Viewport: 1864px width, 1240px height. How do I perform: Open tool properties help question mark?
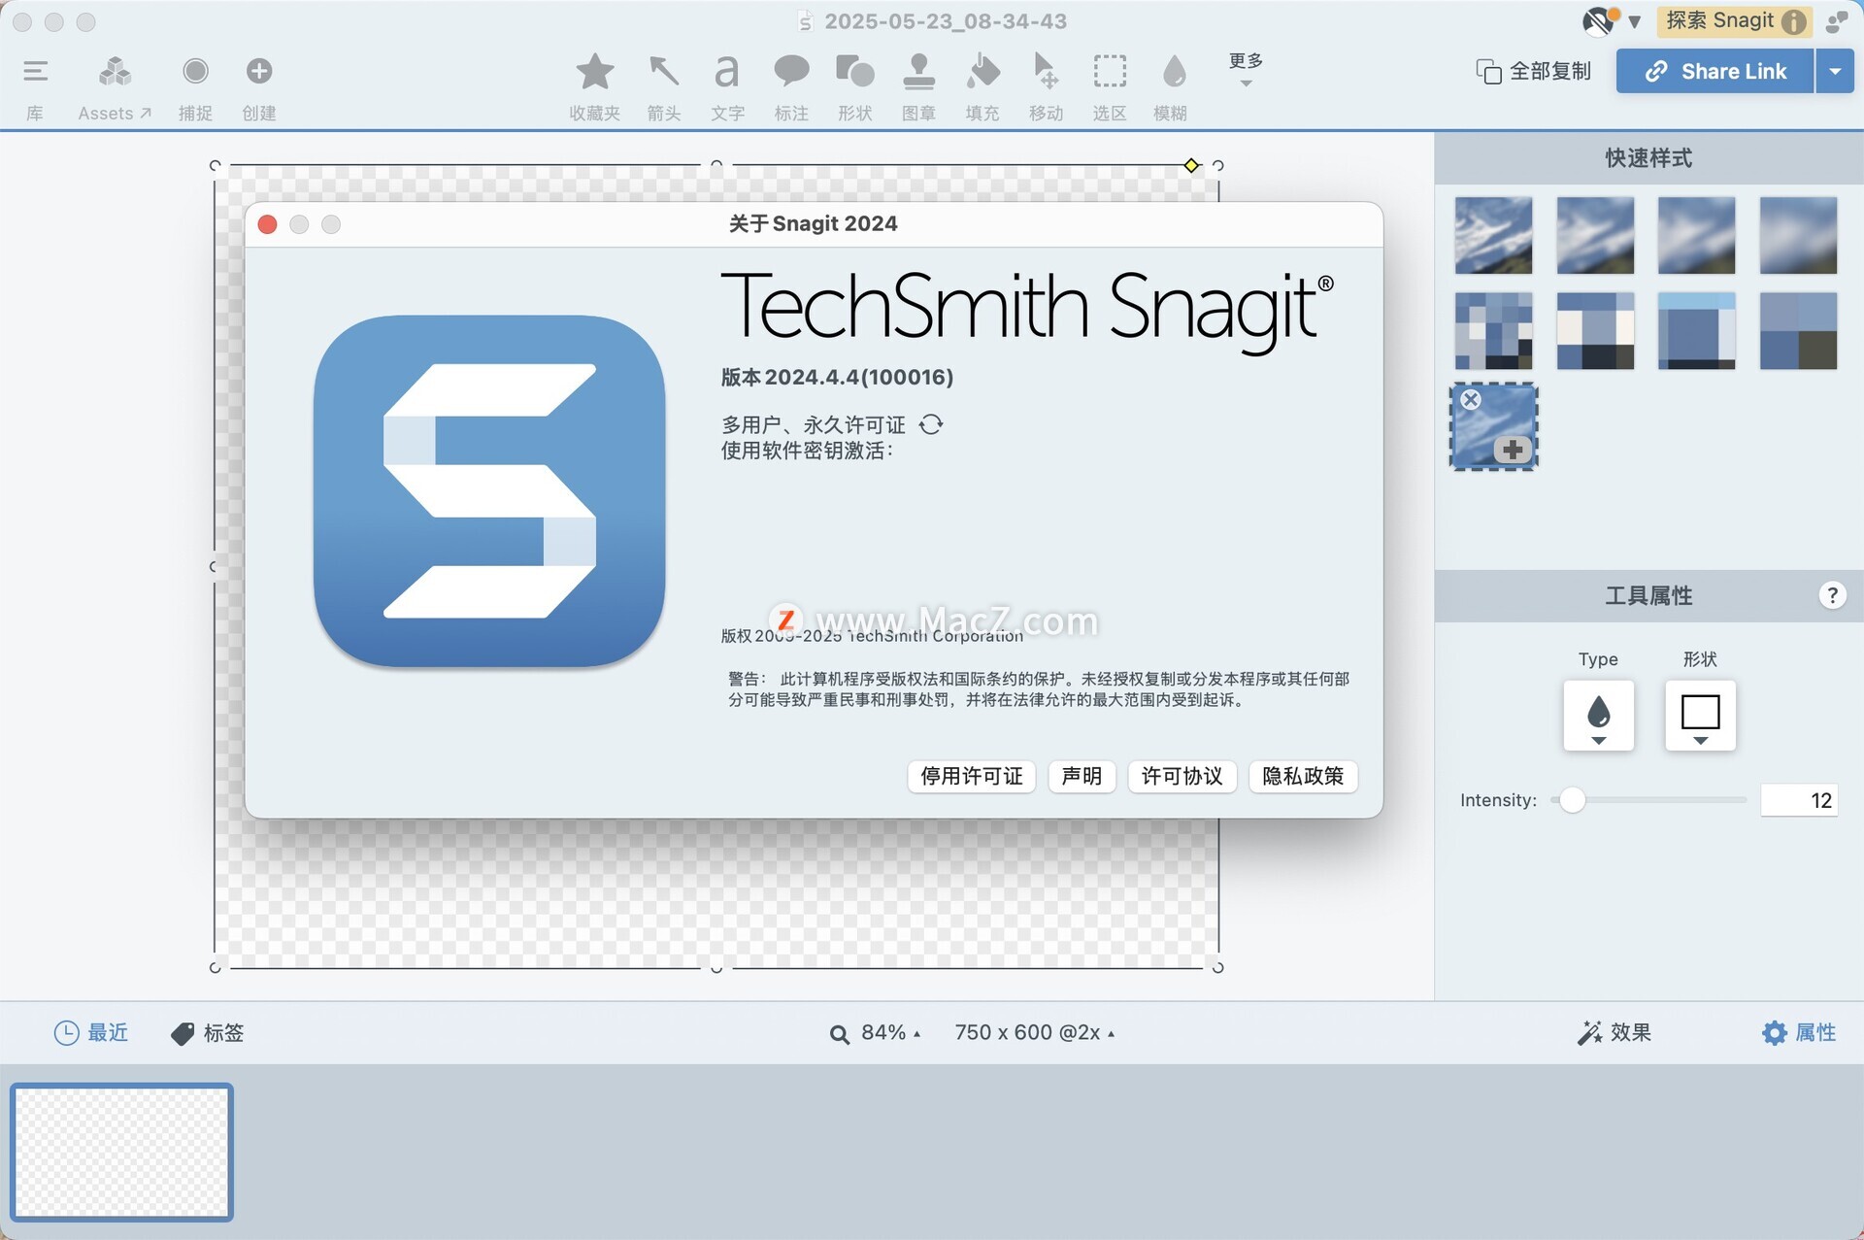(1832, 595)
